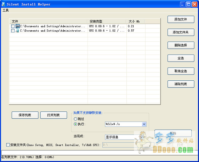
Task: Click the icon of the 0.57 Mb file
Action: pos(17,31)
